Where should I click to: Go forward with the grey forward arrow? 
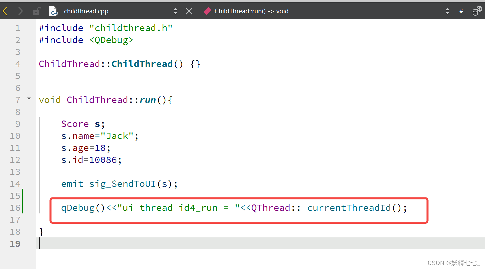(20, 11)
